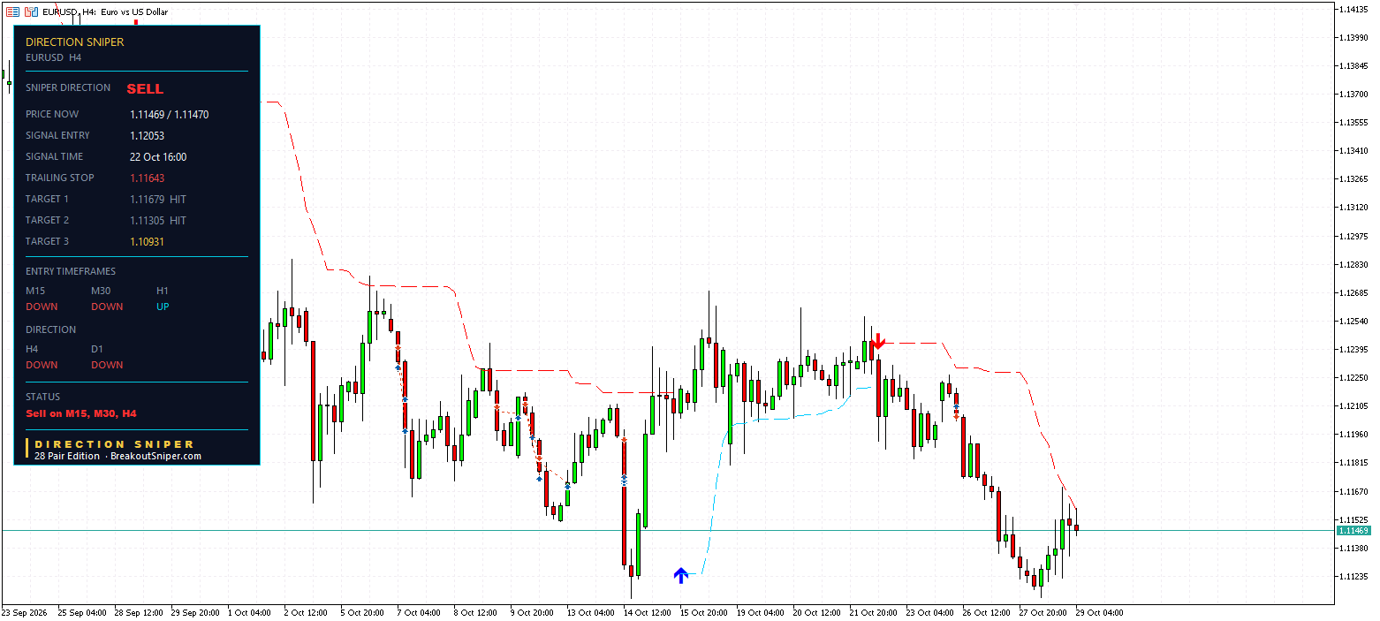Click 'PRICE NOW' label in panel
Screen dimensions: 1380x621
(x=52, y=114)
